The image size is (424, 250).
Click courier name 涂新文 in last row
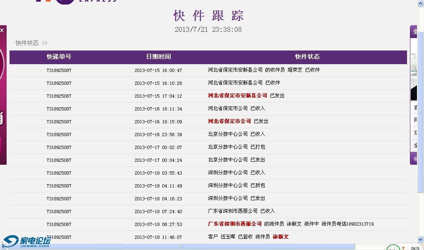[280, 237]
